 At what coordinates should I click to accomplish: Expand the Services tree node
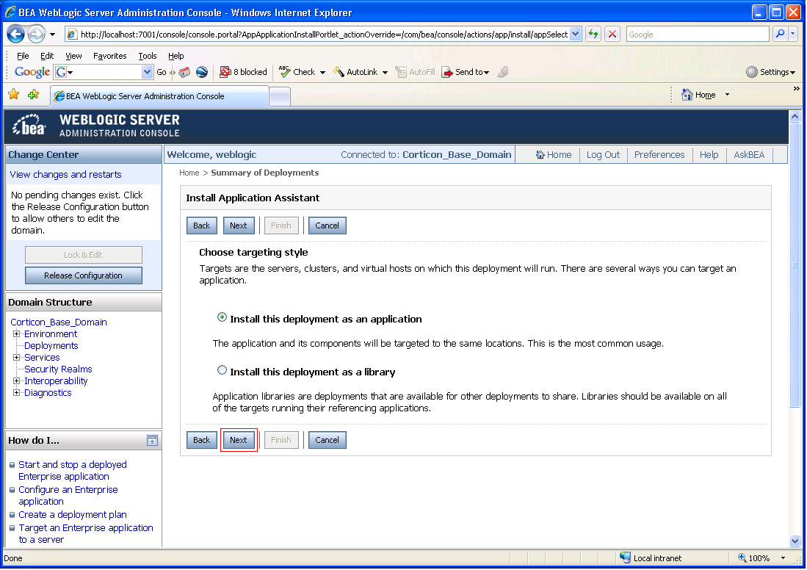pos(16,358)
